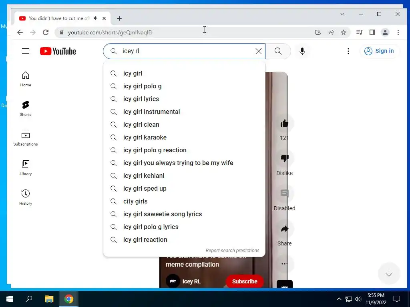The image size is (410, 307).
Task: Open Chrome media control icon
Action: click(x=359, y=32)
